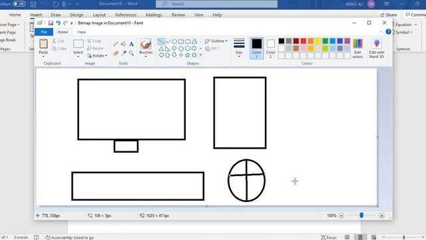Screen dimensions: 426x240
Task: Open the shape Outline dropdown
Action: pyautogui.click(x=216, y=41)
